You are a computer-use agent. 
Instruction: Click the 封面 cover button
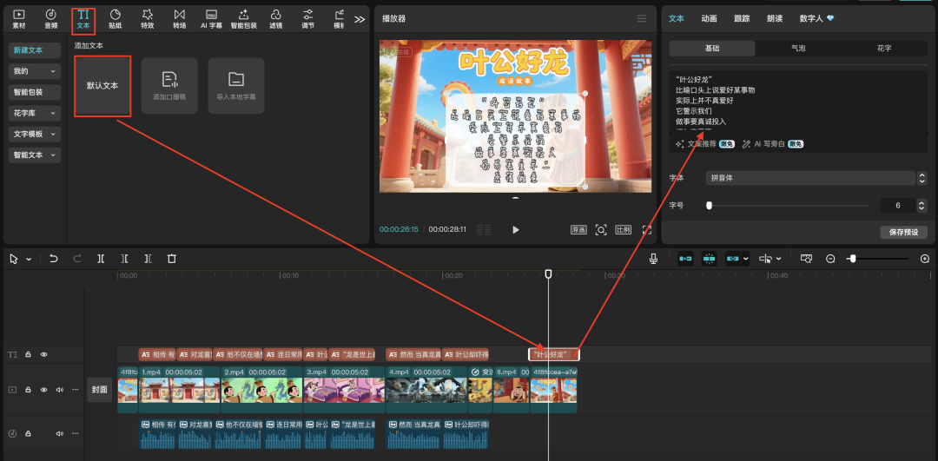99,389
